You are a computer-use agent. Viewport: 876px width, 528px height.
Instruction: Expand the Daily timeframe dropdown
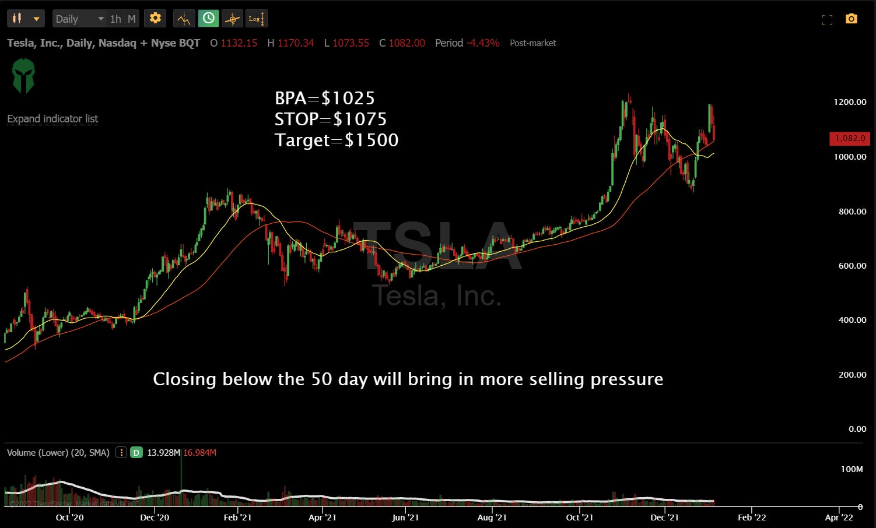point(79,19)
